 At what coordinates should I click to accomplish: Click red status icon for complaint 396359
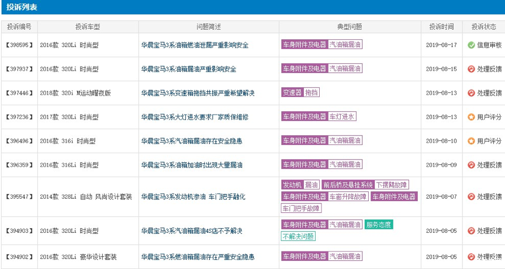click(x=471, y=165)
